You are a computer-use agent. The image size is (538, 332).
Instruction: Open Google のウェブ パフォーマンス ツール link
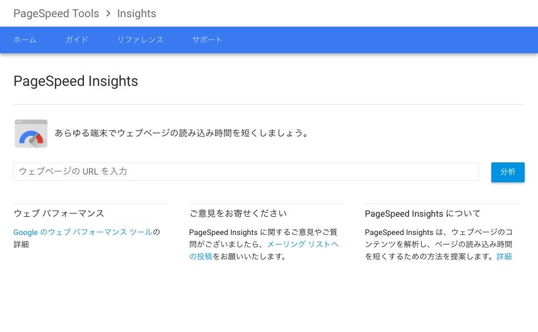[x=83, y=232]
